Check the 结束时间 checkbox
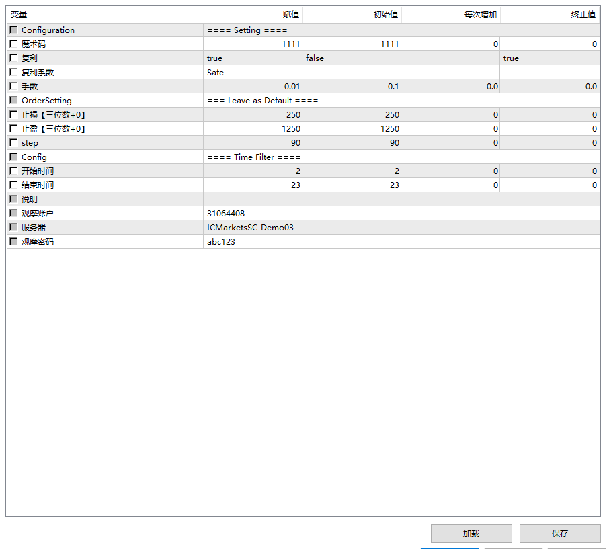 pyautogui.click(x=13, y=185)
